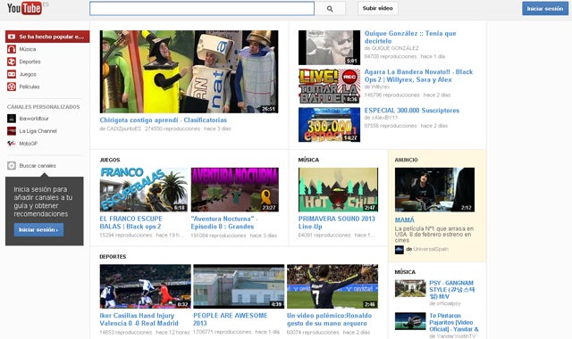The width and height of the screenshot is (572, 339).
Task: Click the Deportes ball icon in the sidebar
Action: tap(12, 62)
